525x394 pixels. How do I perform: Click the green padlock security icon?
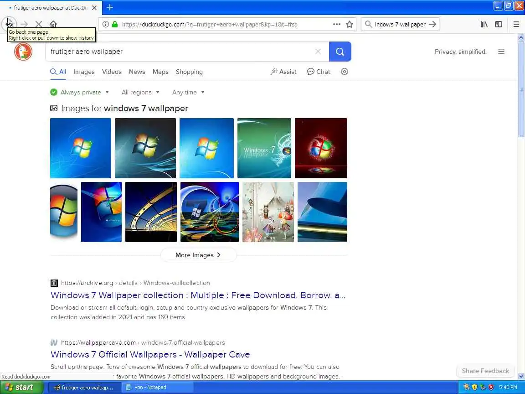coord(115,24)
